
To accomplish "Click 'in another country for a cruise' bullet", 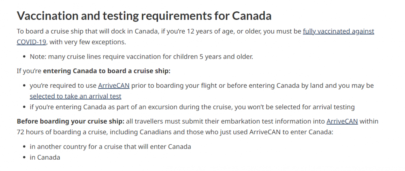I will pos(110,147).
